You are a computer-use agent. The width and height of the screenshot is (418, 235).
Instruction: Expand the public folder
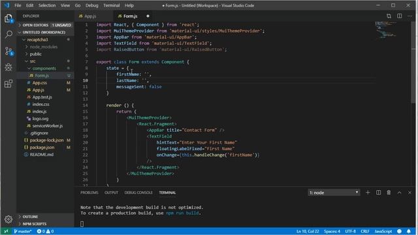45,54
